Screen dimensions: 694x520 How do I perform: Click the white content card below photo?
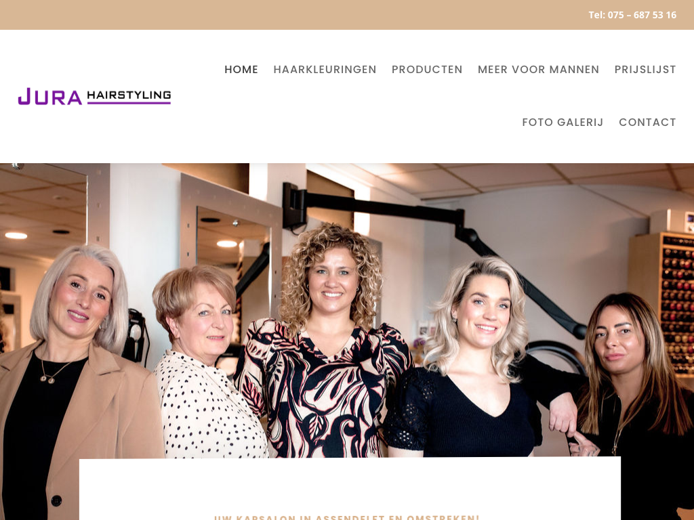point(350,489)
